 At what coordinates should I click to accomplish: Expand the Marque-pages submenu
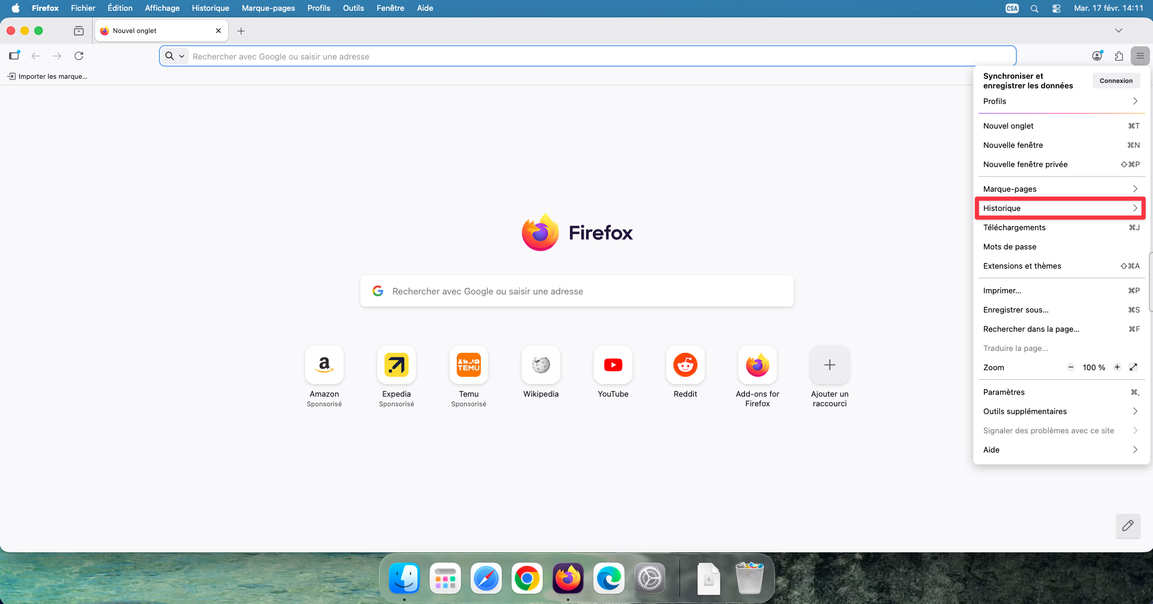click(x=1062, y=189)
